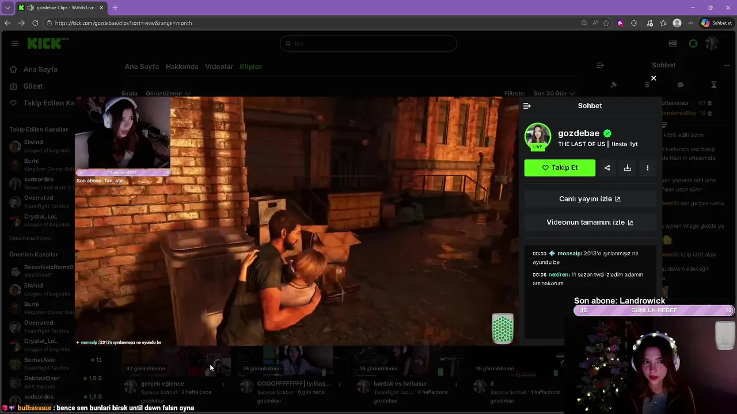The width and height of the screenshot is (737, 414).
Task: Click the Takip Et follow button
Action: [560, 168]
